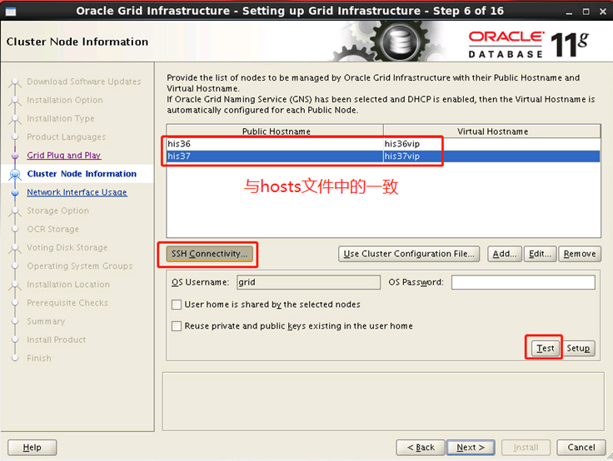The width and height of the screenshot is (613, 461).
Task: Click Voting Disk Storage step
Action: point(67,247)
